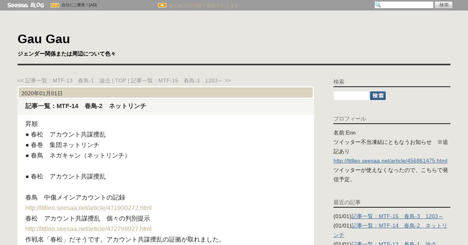Select profile name text 名前:Erin
This screenshot has width=468, height=245.
[344, 133]
